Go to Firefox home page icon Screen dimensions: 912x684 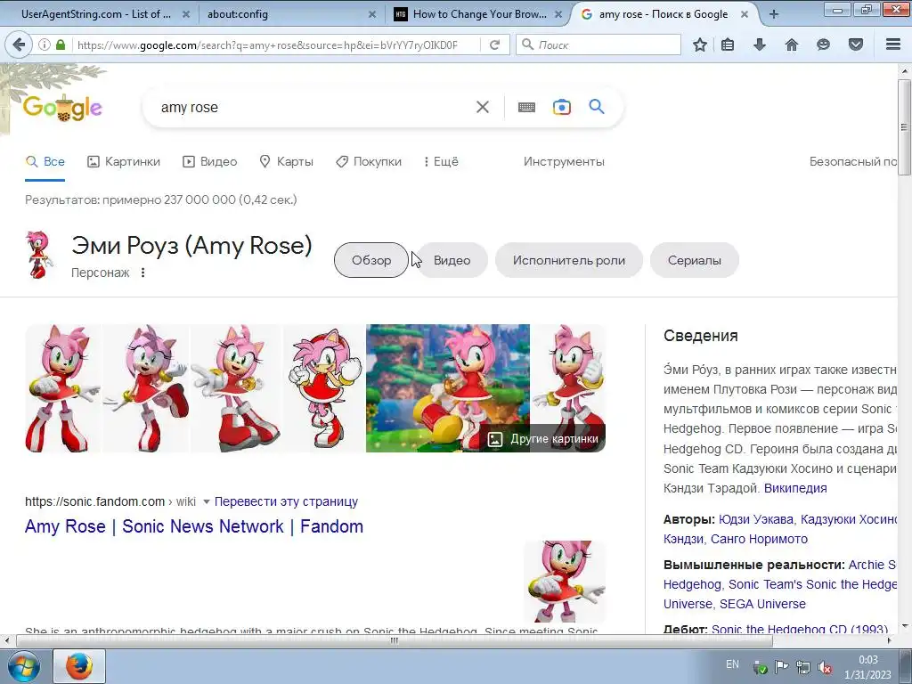pos(792,45)
